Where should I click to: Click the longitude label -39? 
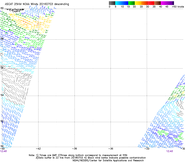coord(74,149)
